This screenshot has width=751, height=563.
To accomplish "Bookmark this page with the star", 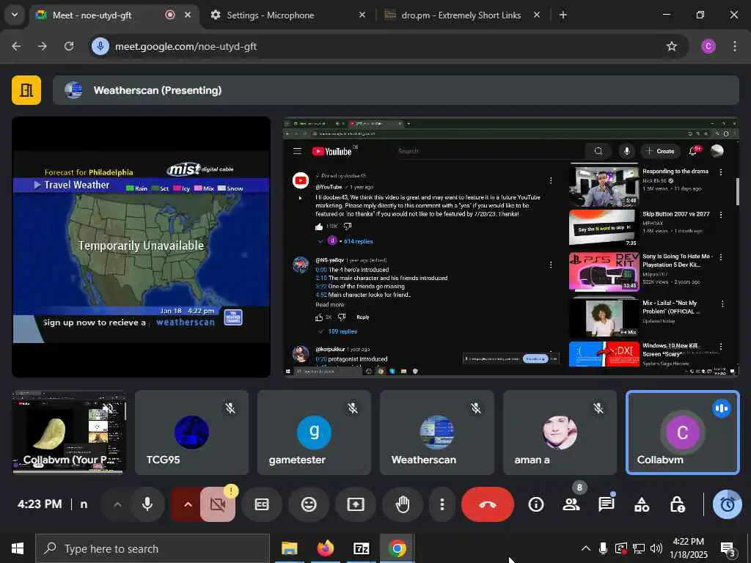I will click(x=672, y=46).
